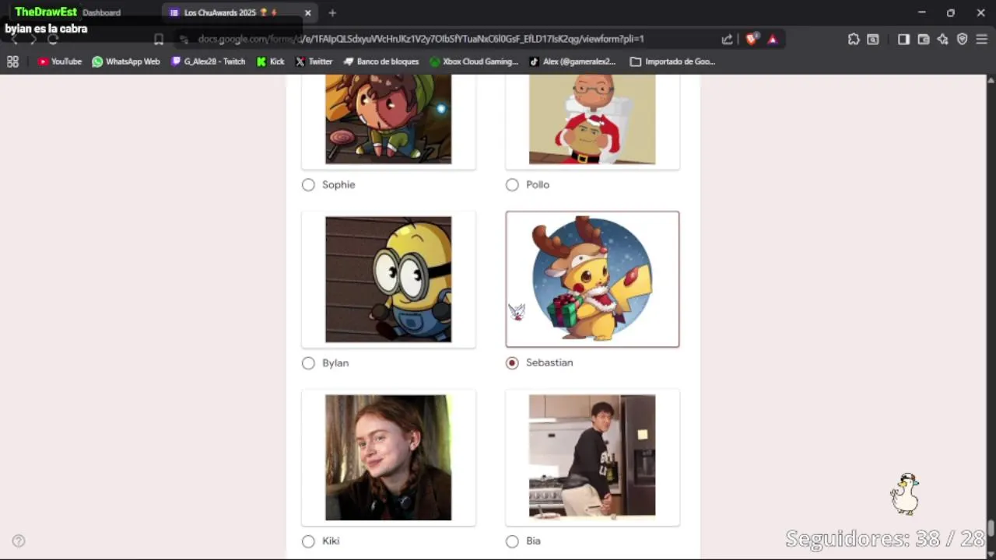
Task: Pick the Bia radio option
Action: point(512,541)
